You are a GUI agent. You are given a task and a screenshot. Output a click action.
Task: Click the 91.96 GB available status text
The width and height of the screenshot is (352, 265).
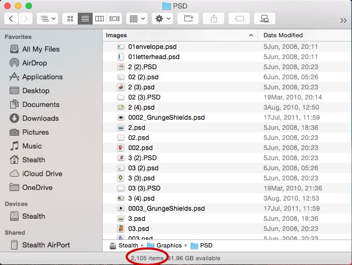coord(194,258)
